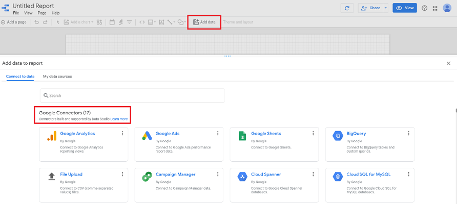Open the File menu
The height and width of the screenshot is (204, 457).
tap(16, 13)
